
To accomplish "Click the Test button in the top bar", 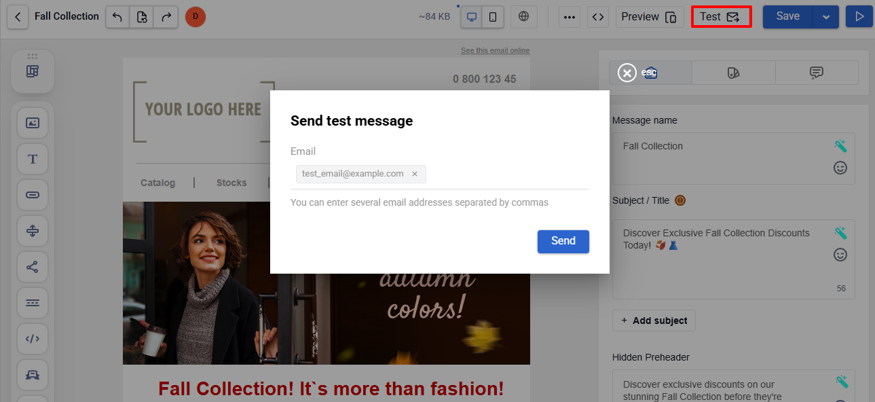I will (721, 17).
